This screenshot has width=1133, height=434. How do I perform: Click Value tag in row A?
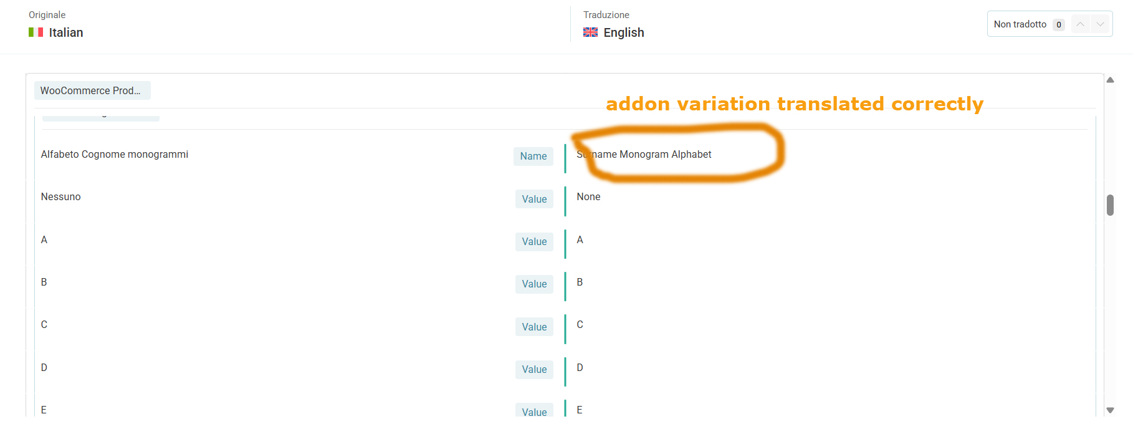coord(534,242)
